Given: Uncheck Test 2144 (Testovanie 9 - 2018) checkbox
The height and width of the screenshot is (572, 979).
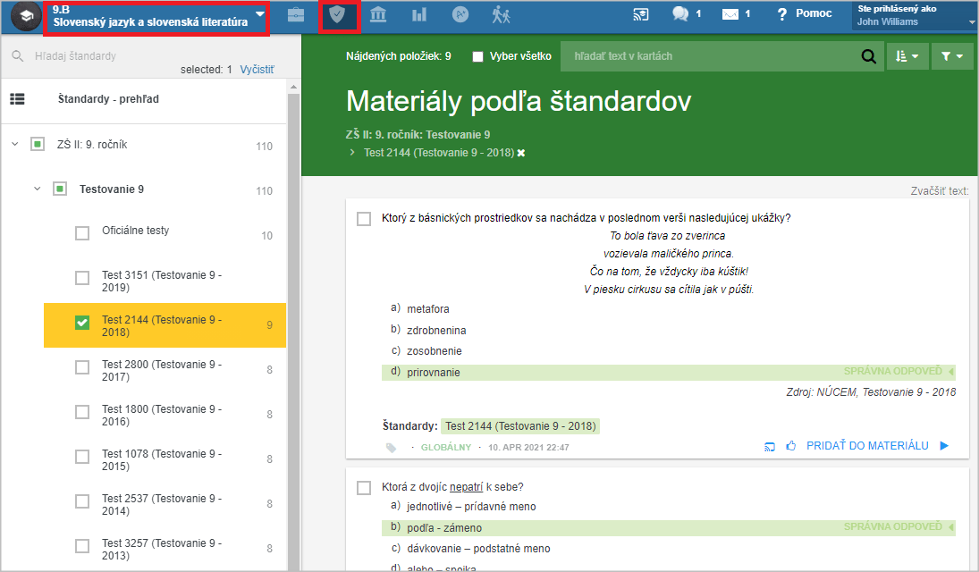Looking at the screenshot, I should point(81,323).
